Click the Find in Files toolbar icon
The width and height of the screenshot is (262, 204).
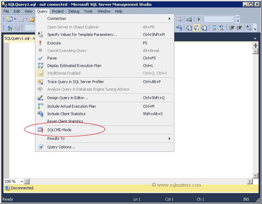[179, 19]
